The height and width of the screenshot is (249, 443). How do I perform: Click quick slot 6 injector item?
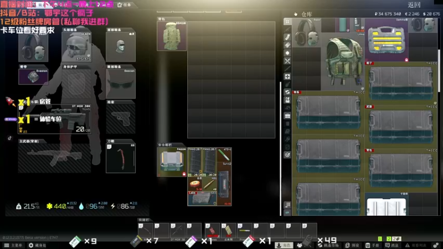point(245,231)
